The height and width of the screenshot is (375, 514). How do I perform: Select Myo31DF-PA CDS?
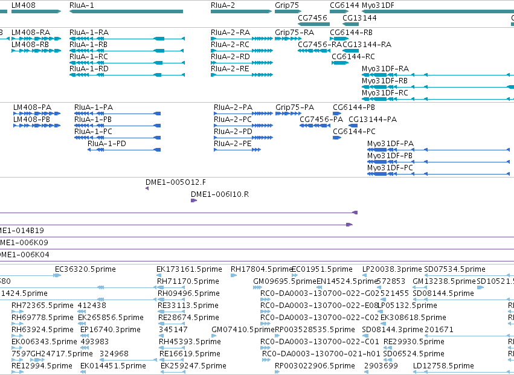[439, 150]
